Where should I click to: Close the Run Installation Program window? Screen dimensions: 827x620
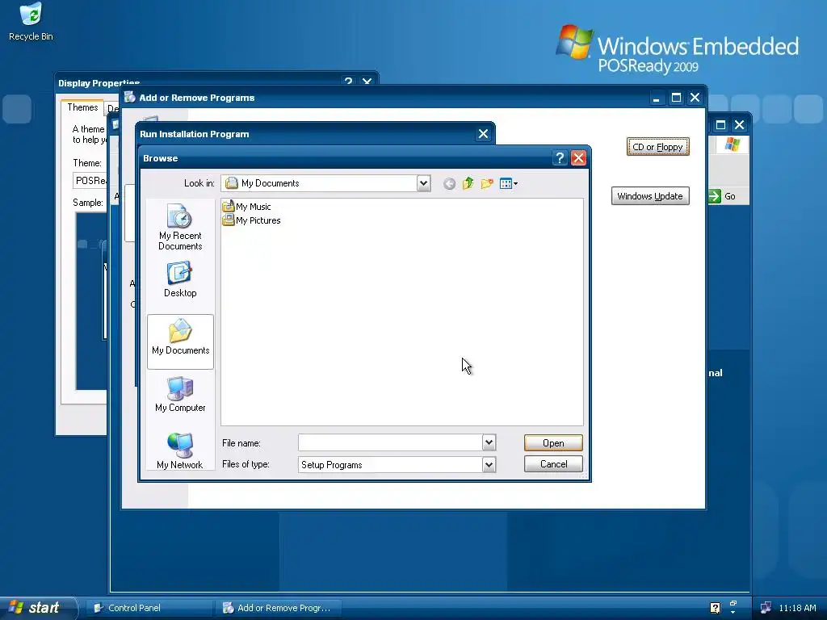click(483, 134)
